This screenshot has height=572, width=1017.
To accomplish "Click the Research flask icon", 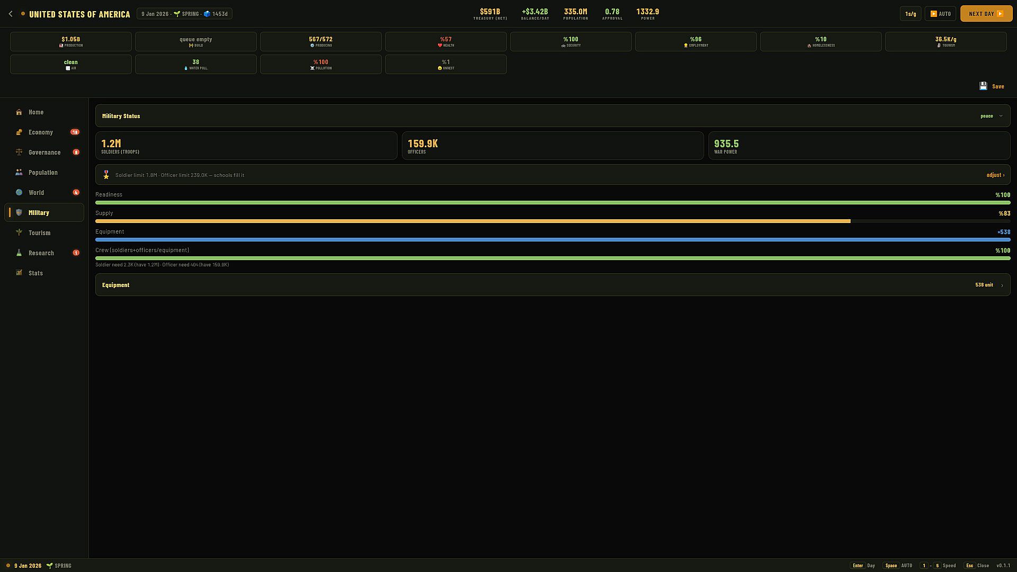I will [19, 253].
